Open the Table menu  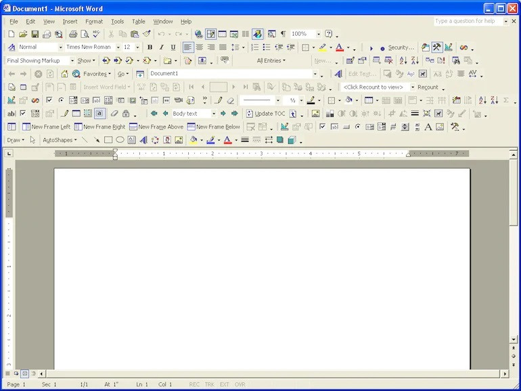pyautogui.click(x=139, y=22)
